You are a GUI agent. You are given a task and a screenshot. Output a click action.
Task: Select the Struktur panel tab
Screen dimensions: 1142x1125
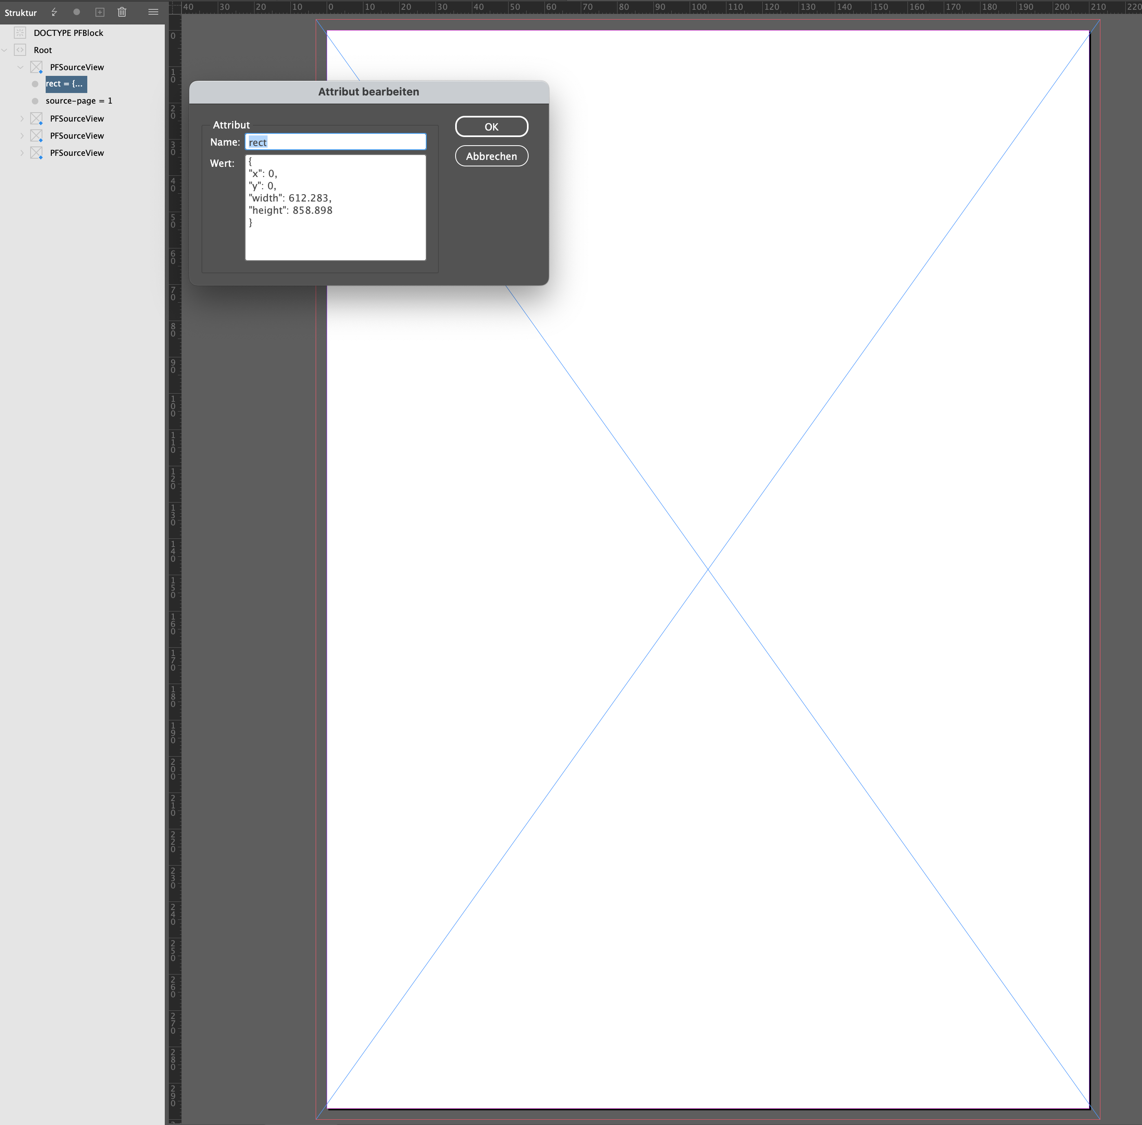pos(21,12)
